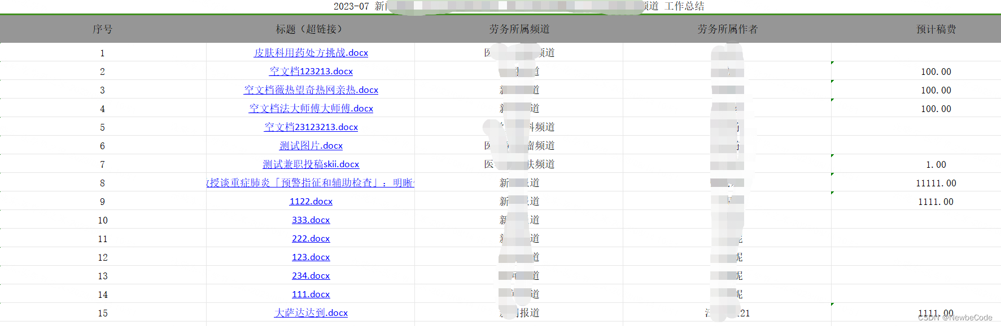Open 空文档法大师傅大师傅.docx link
Image resolution: width=1001 pixels, height=326 pixels.
[x=311, y=109]
